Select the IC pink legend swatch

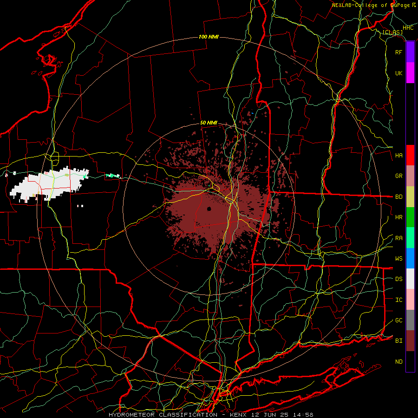point(410,300)
